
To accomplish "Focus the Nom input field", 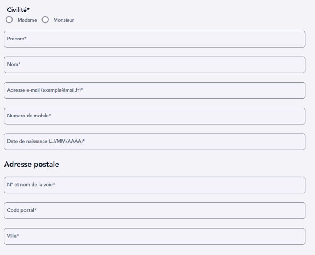I will 154,65.
